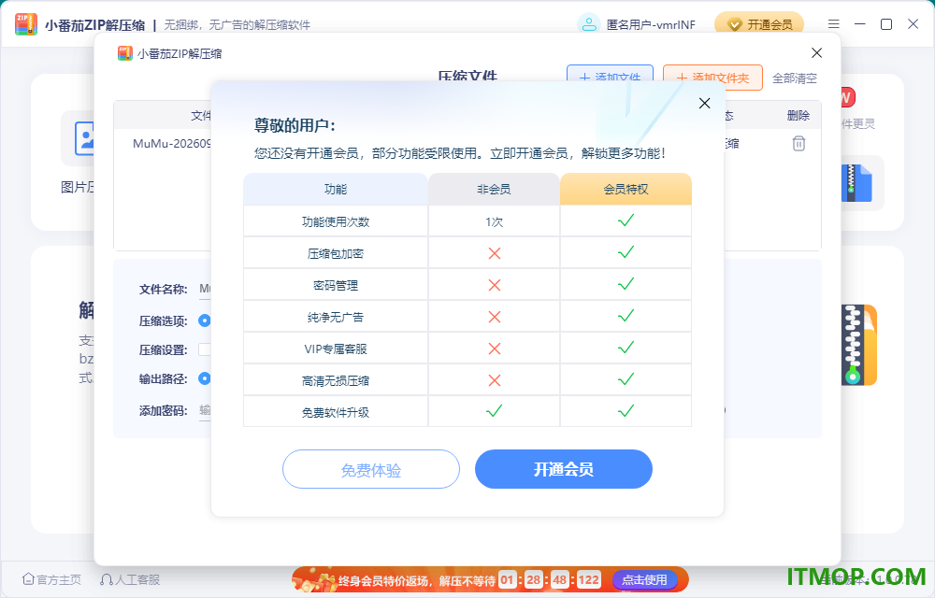The image size is (935, 598).
Task: Click the countdown timer in the promo banner
Action: (550, 579)
